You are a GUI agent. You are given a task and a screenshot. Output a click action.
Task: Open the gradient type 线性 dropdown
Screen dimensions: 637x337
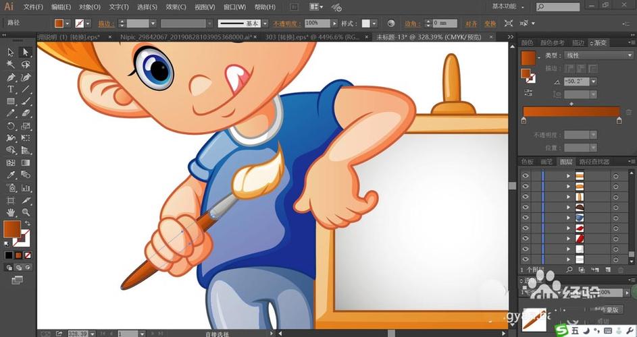point(599,55)
